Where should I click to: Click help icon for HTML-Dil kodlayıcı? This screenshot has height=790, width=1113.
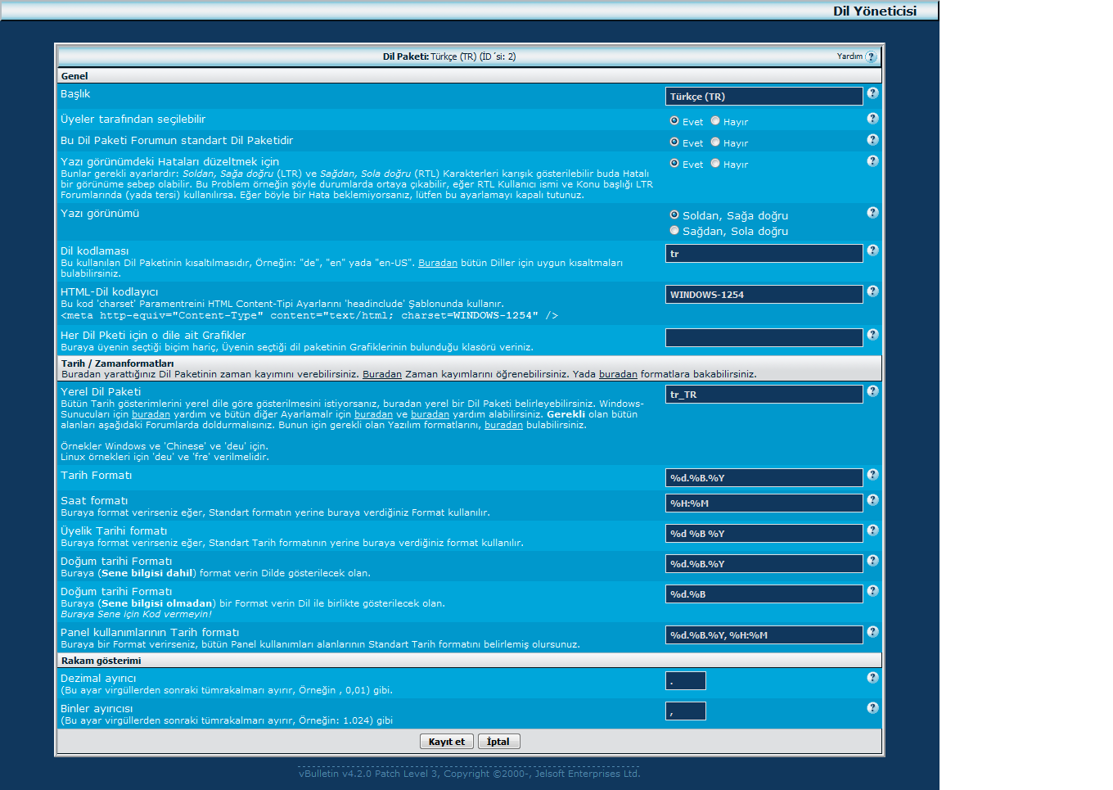click(872, 291)
